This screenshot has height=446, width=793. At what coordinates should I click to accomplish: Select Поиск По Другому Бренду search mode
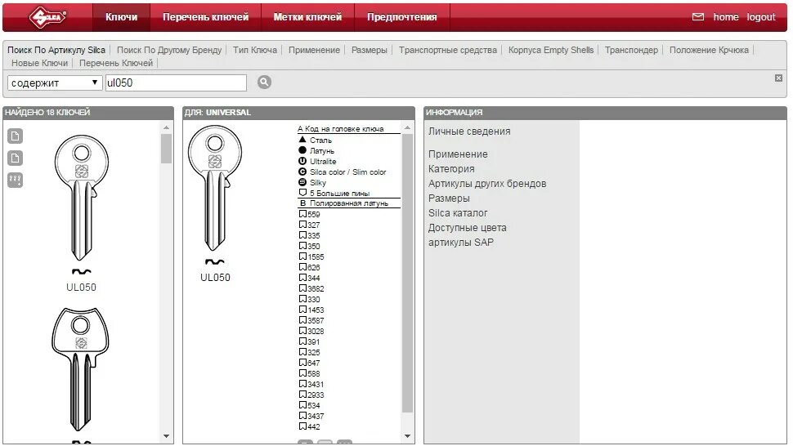pyautogui.click(x=169, y=50)
